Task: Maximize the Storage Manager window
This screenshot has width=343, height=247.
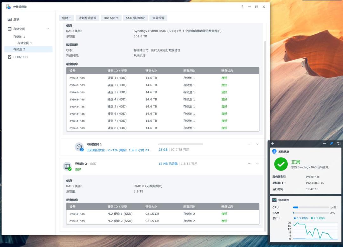Action: 257,7
